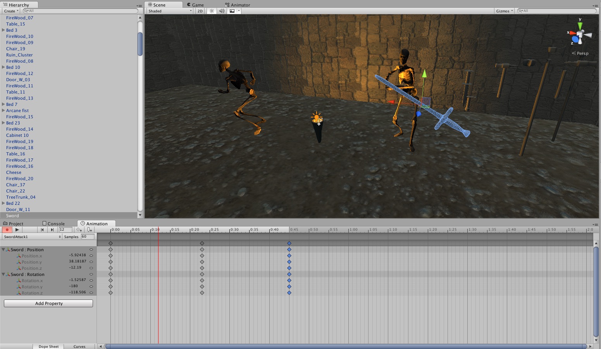This screenshot has height=349, width=601.
Task: Toggle animation record mode button
Action: pyautogui.click(x=7, y=230)
